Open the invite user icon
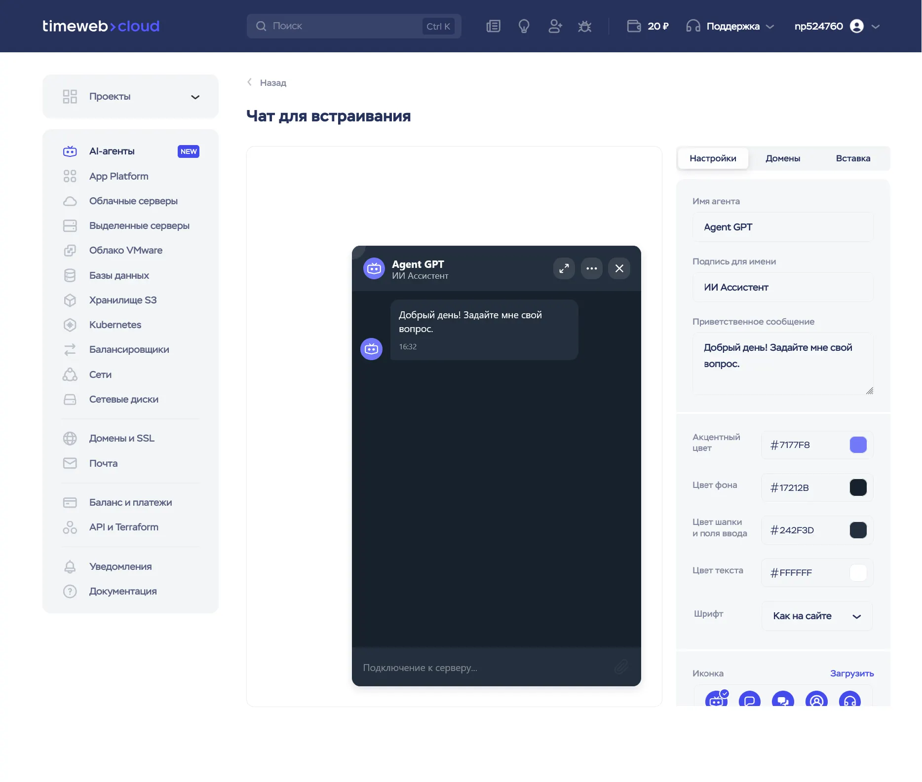The width and height of the screenshot is (922, 782). (555, 26)
